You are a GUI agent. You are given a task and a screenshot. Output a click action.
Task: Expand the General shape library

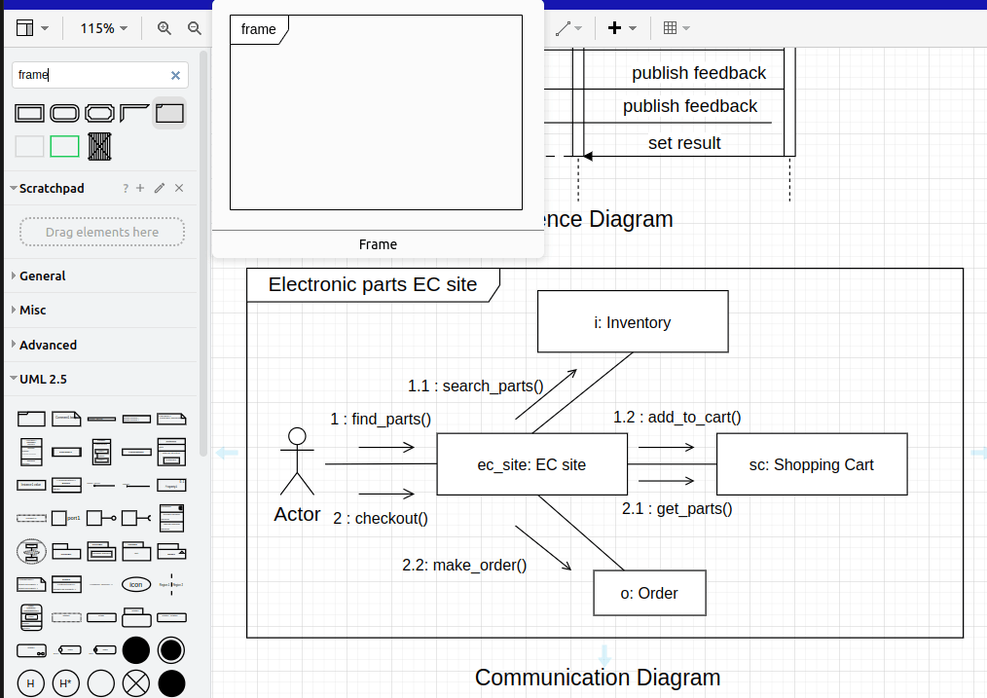[x=42, y=276]
